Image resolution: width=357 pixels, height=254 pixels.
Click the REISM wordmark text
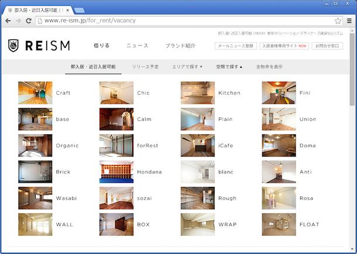(x=47, y=46)
